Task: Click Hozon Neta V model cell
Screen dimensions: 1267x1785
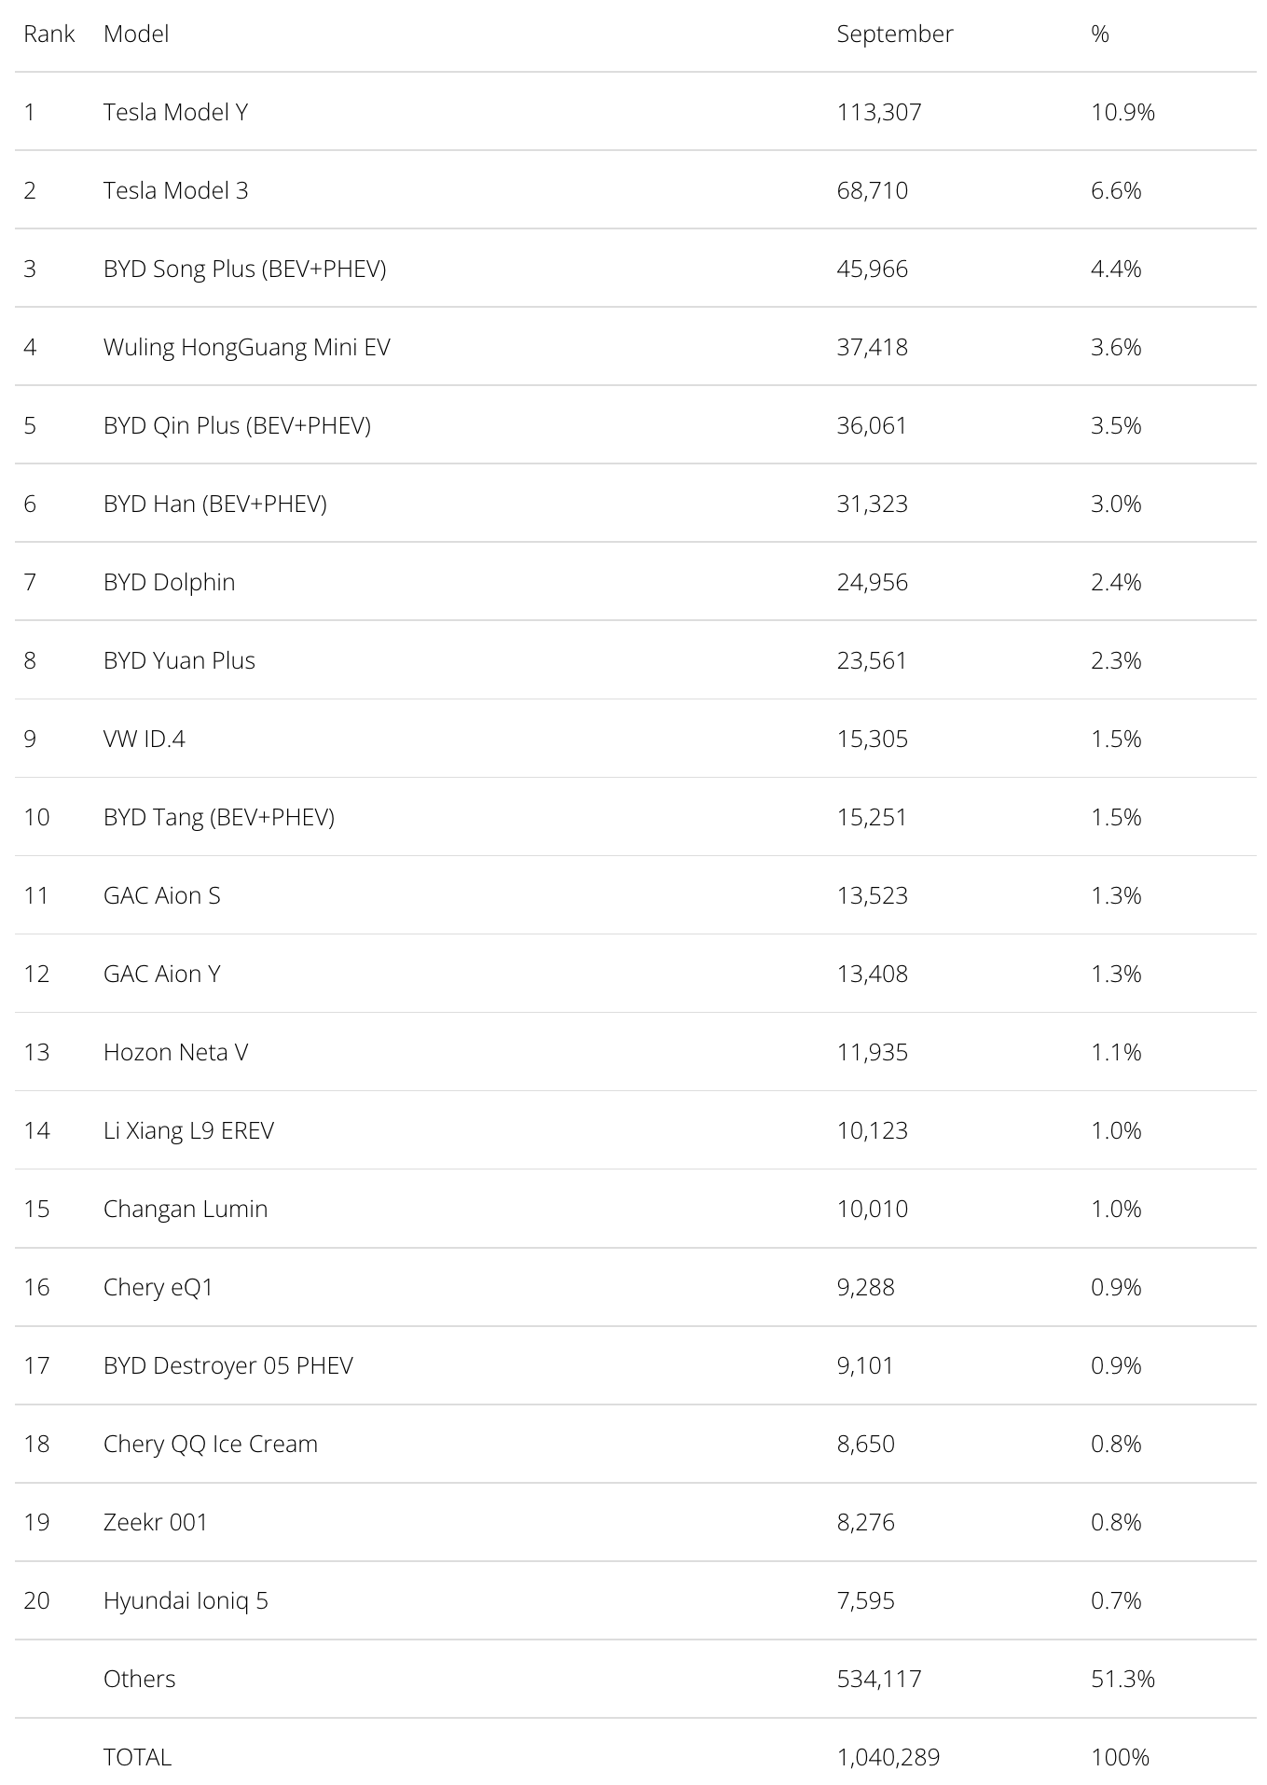Action: click(x=175, y=1052)
